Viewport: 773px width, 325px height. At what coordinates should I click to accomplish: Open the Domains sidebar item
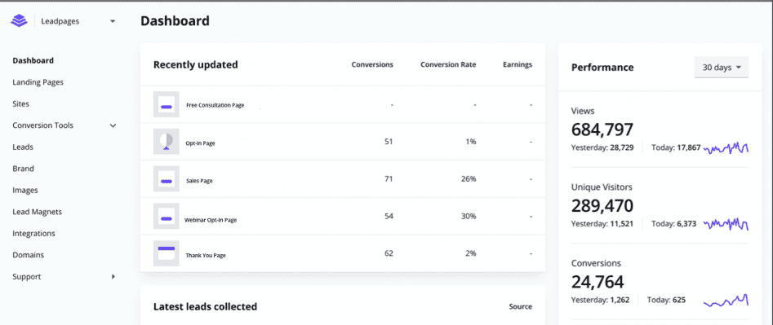coord(28,255)
